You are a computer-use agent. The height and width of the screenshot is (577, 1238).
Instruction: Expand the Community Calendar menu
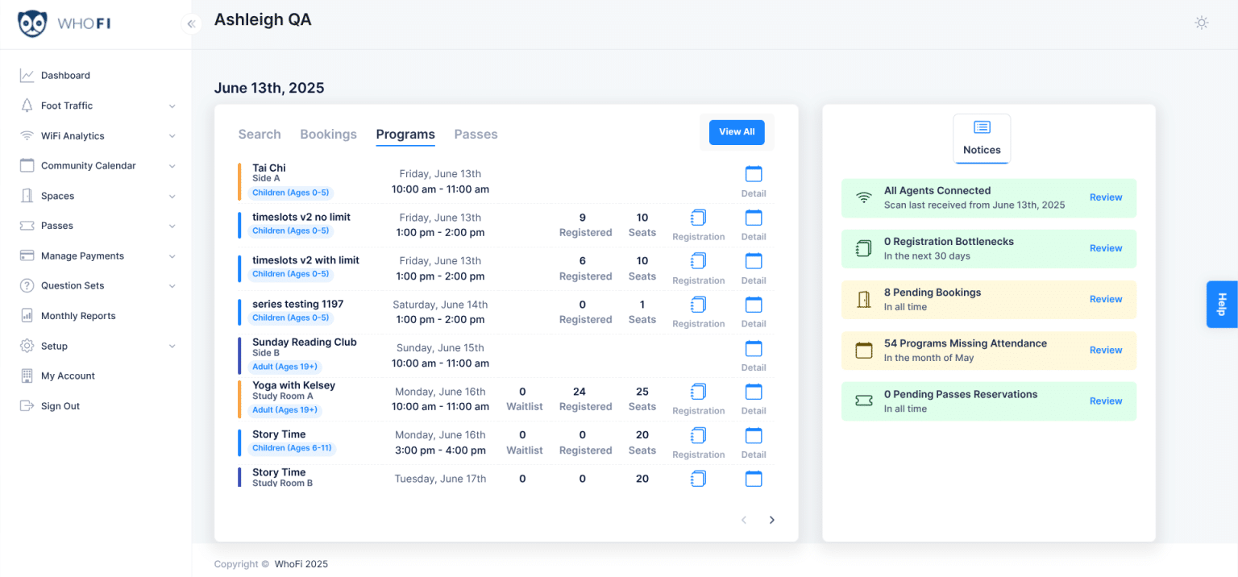(x=25, y=165)
